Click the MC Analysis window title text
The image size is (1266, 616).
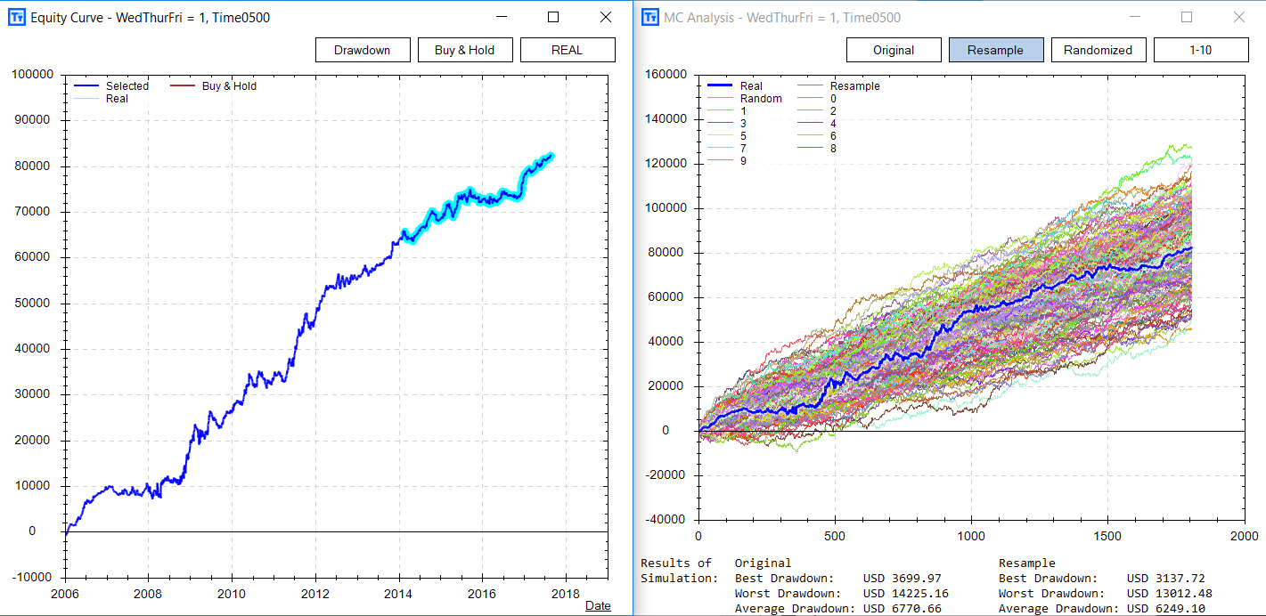pos(782,18)
